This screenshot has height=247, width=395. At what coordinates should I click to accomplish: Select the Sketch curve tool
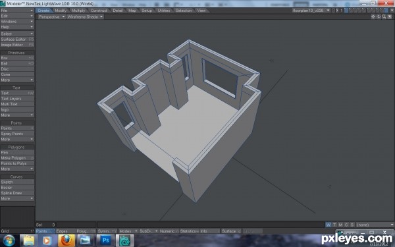pyautogui.click(x=17, y=182)
